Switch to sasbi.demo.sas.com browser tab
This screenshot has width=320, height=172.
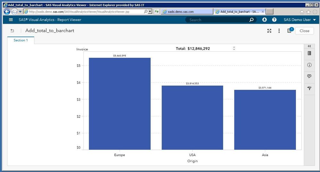click(187, 12)
